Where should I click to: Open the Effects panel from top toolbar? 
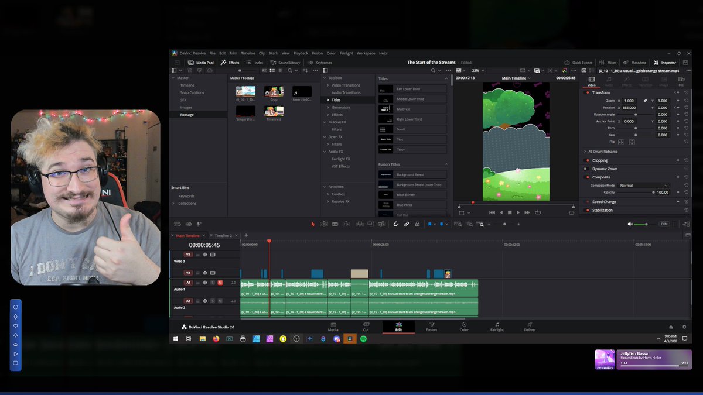230,63
